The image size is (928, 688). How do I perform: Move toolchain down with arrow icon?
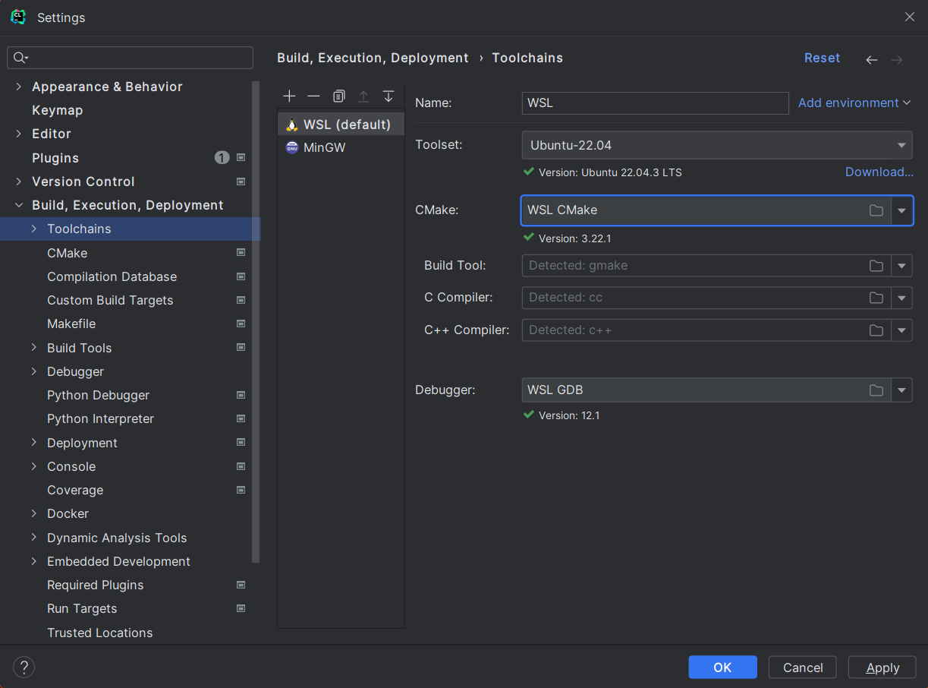coord(389,96)
